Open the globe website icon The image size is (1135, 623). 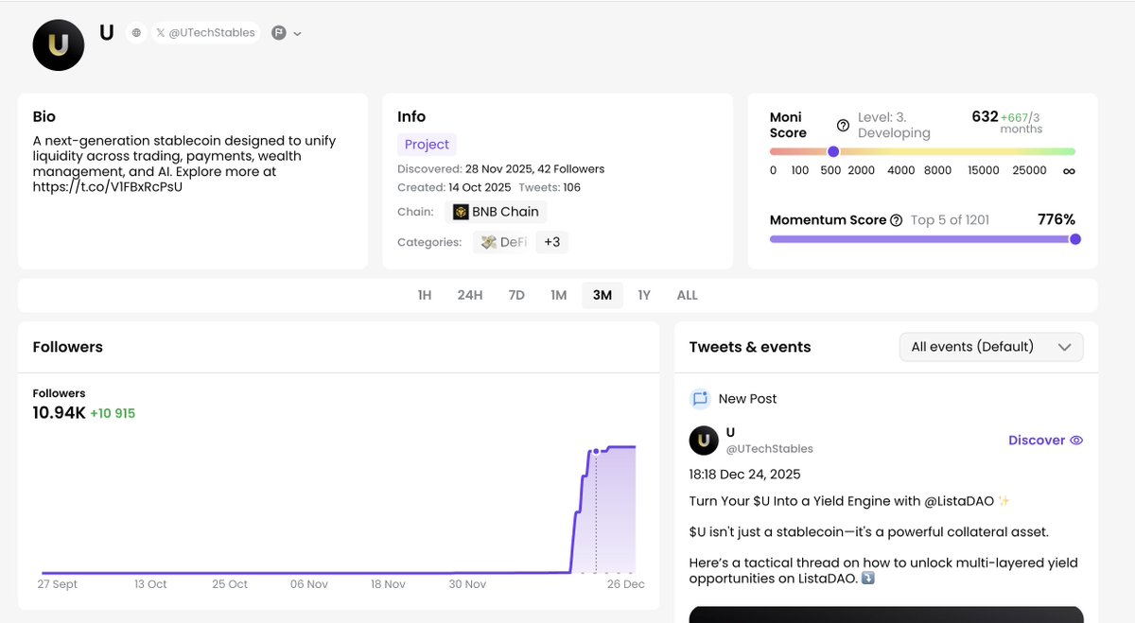pyautogui.click(x=136, y=32)
